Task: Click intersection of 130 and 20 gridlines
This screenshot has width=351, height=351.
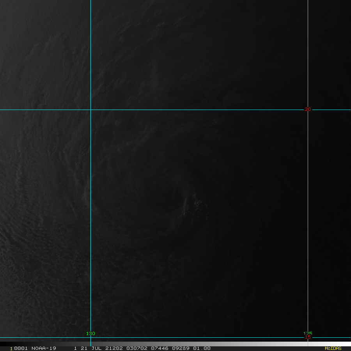Action: tap(90, 110)
